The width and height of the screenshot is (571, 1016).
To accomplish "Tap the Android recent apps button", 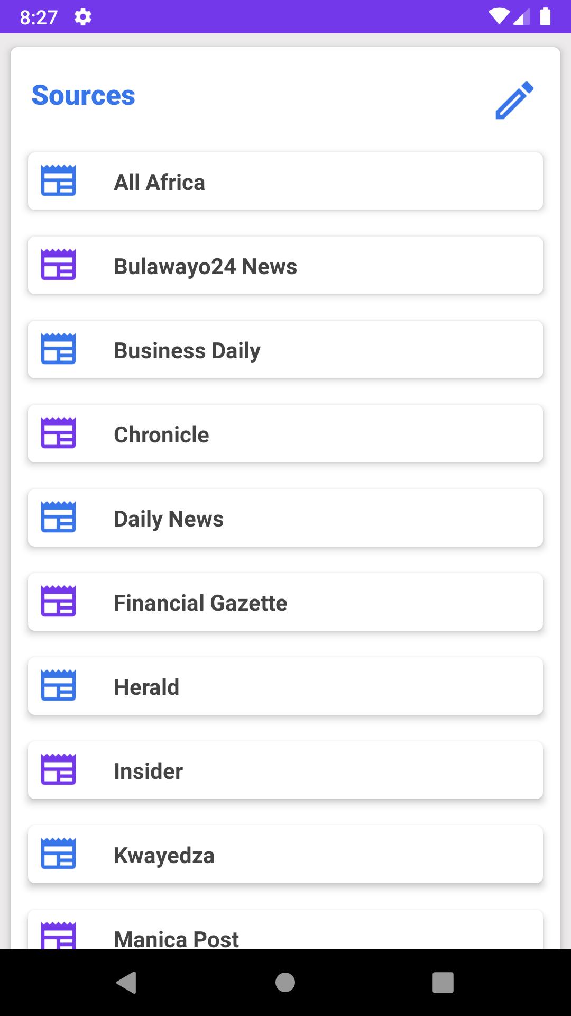I will 443,983.
